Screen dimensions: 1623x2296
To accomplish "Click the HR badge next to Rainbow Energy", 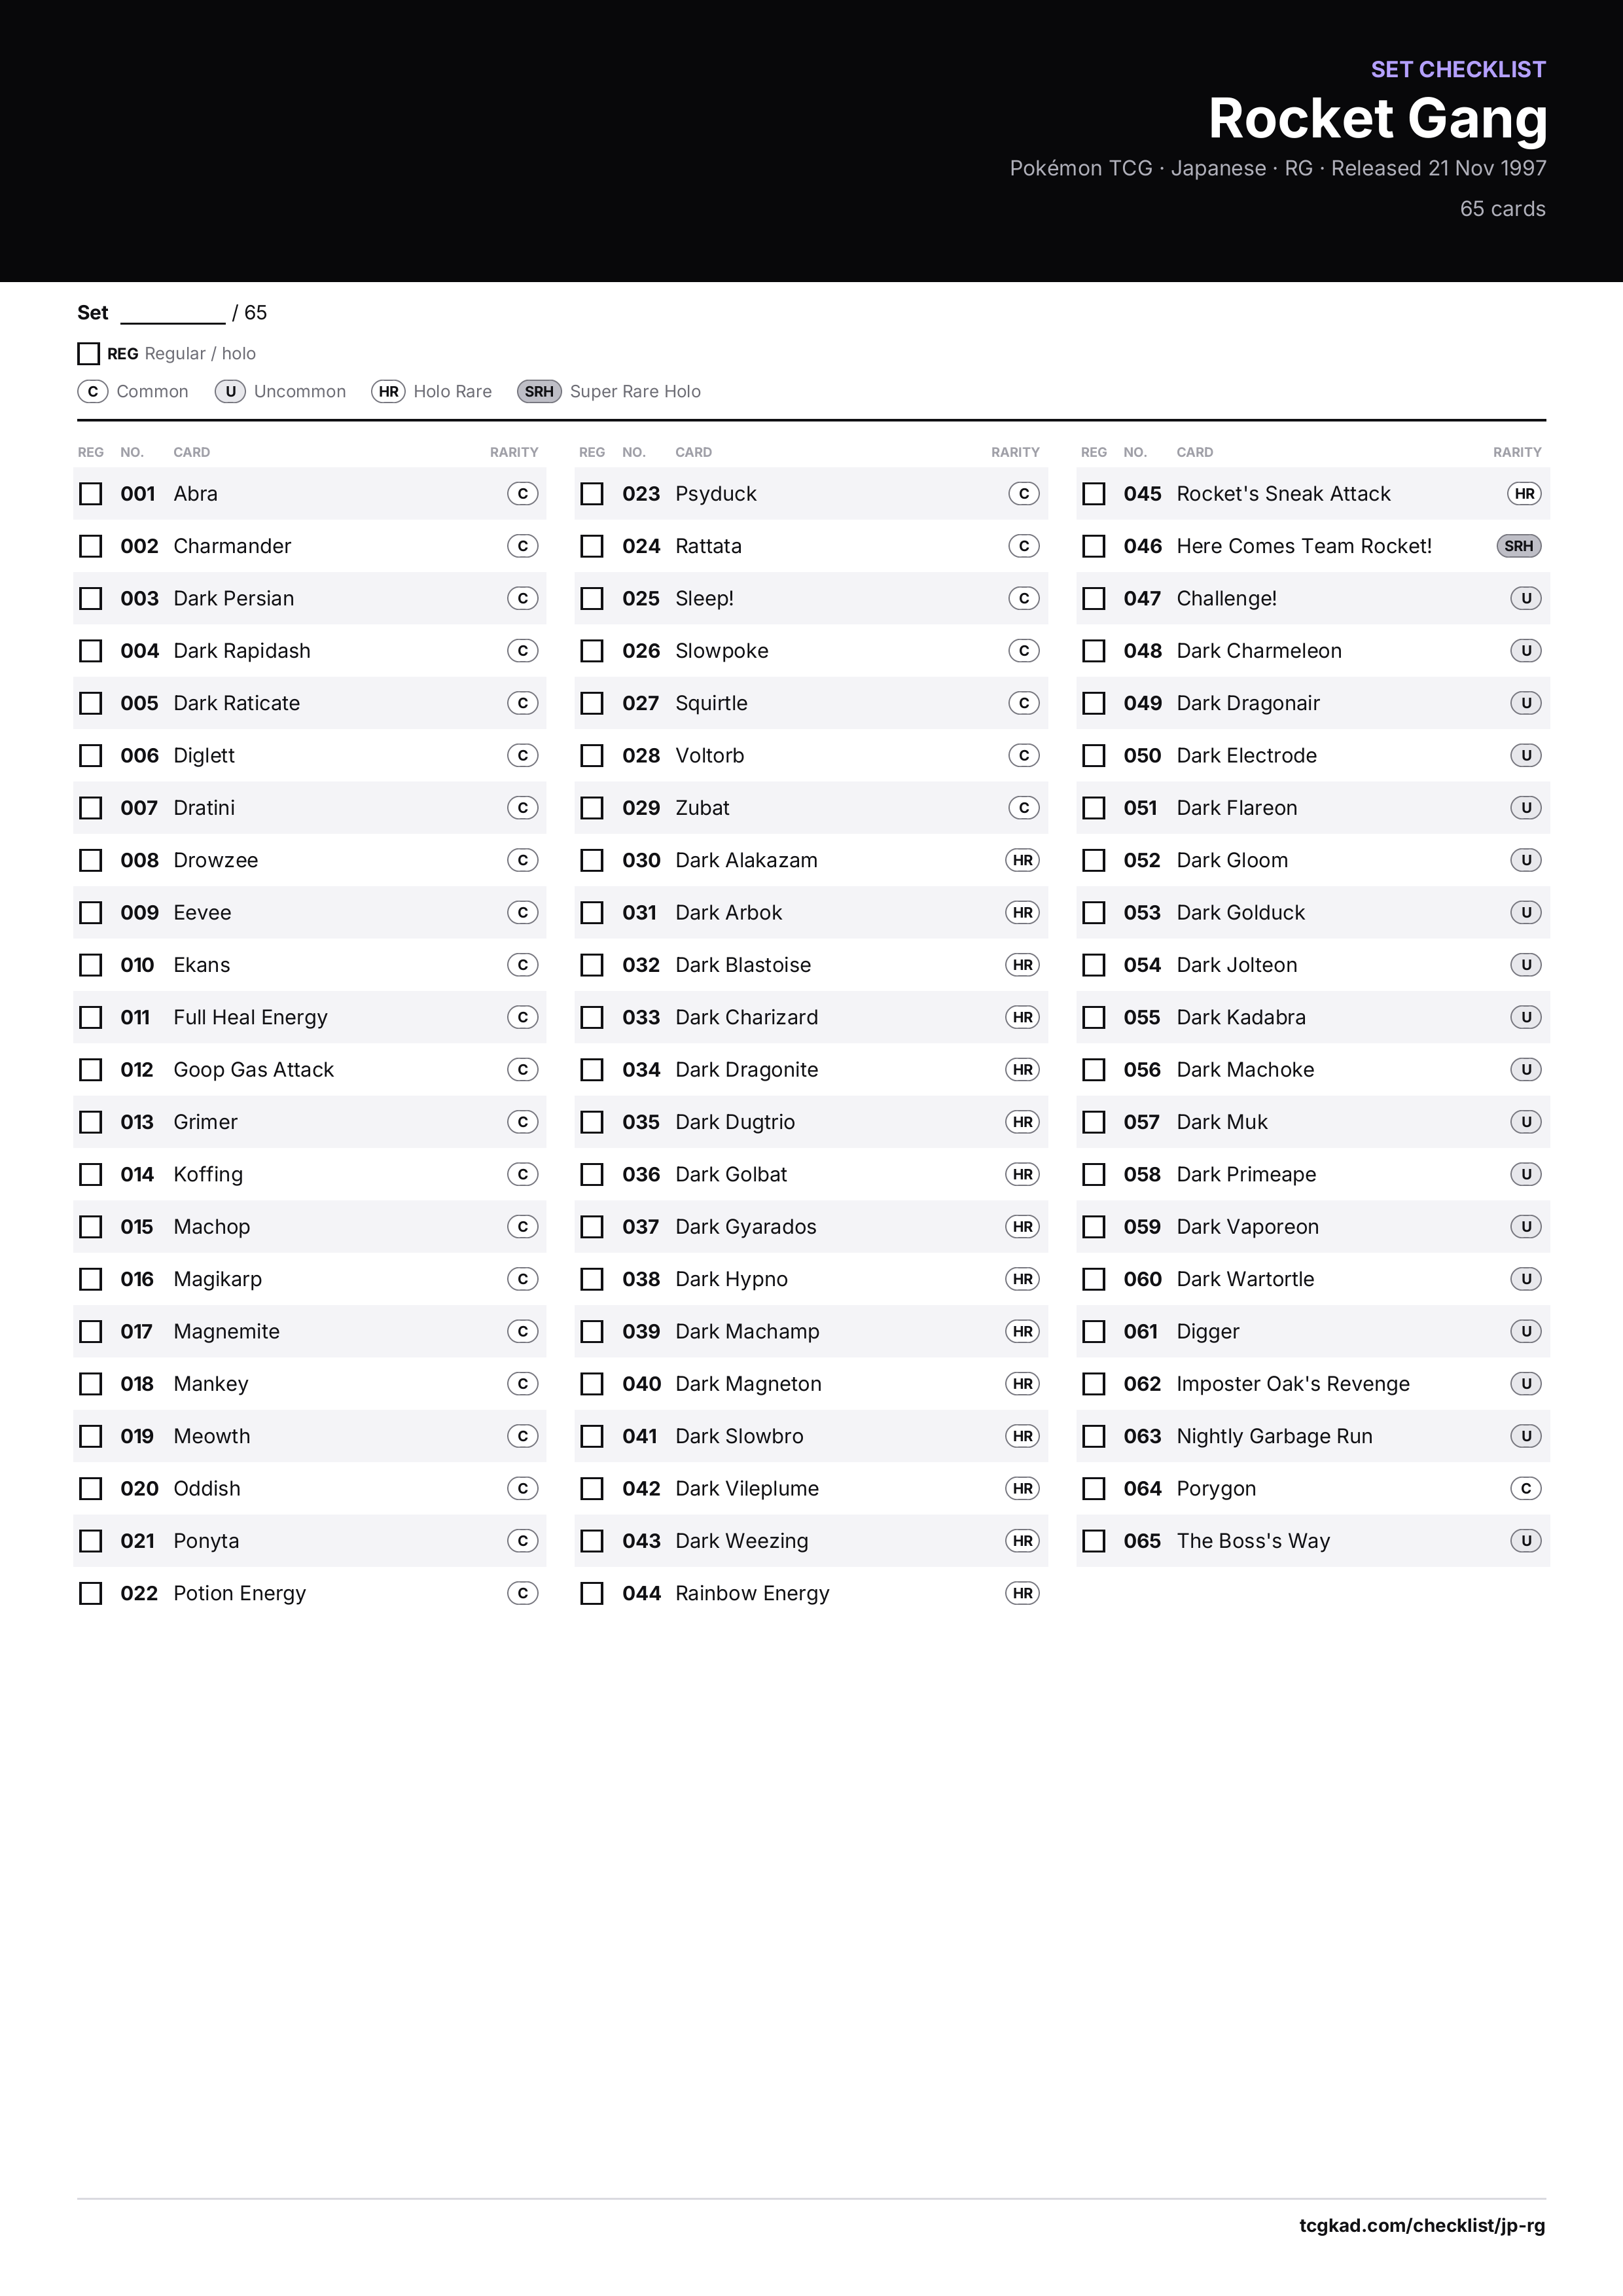I will point(1022,1593).
